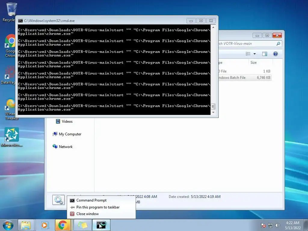
Task: Click the batch file gear icon in details pane
Action: click(59, 200)
